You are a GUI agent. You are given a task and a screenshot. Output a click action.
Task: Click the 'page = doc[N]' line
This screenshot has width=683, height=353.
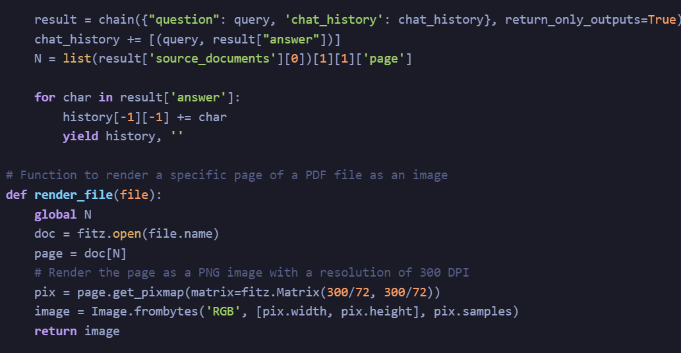[x=80, y=254]
